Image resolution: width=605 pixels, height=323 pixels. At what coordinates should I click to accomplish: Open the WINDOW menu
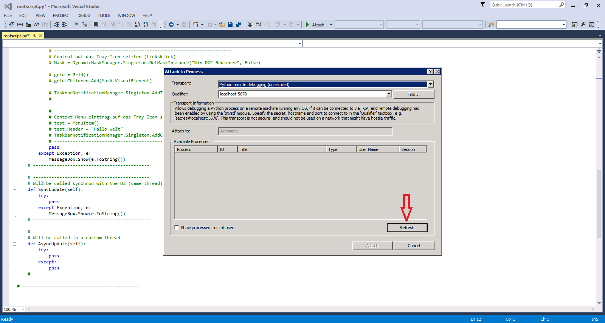click(126, 15)
